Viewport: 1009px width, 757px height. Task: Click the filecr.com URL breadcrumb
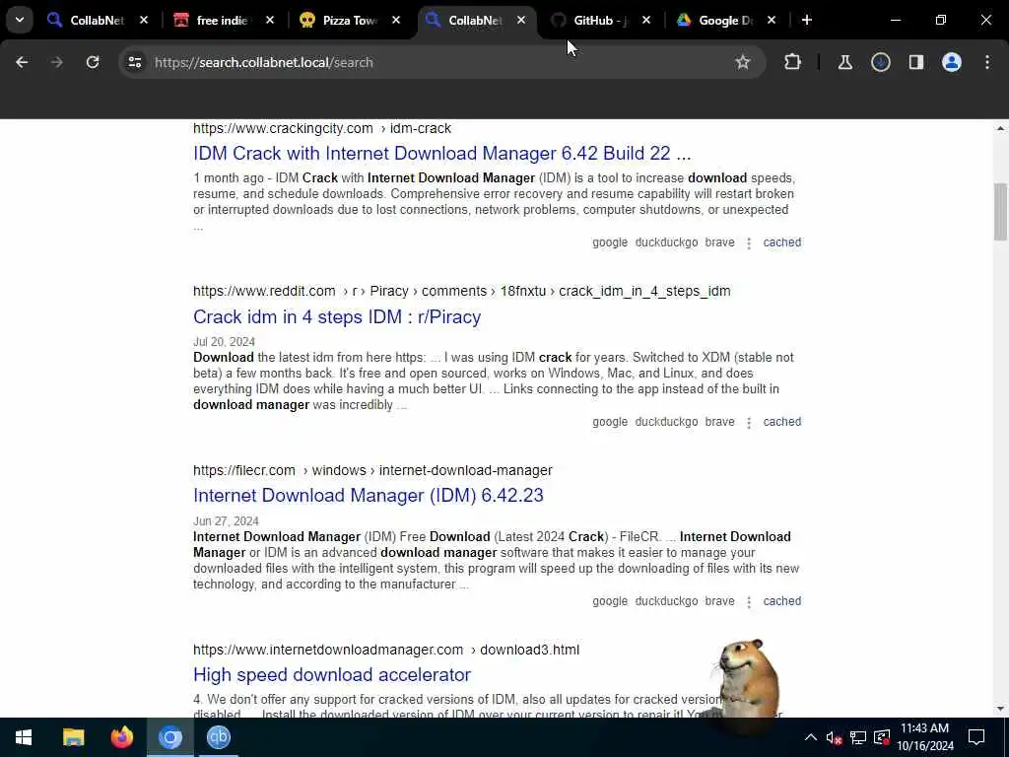(x=372, y=470)
